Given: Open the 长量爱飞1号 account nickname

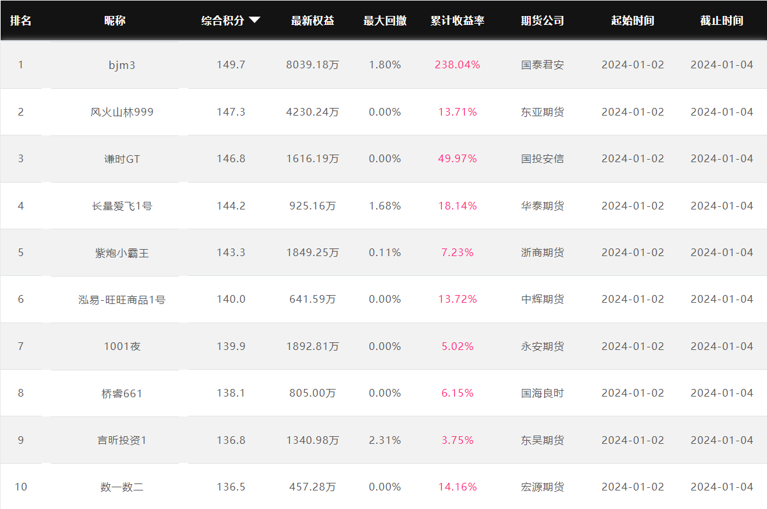Looking at the screenshot, I should coord(122,206).
